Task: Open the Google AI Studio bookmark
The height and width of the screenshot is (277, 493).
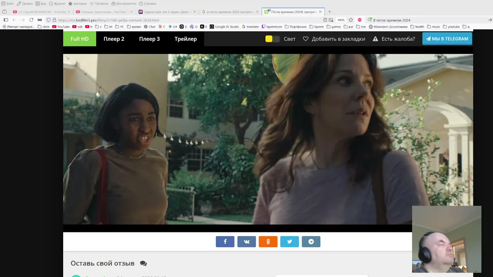Action: (x=224, y=27)
